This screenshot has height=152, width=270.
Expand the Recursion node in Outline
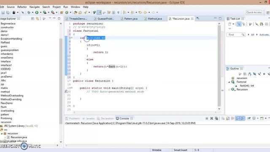coord(229,90)
